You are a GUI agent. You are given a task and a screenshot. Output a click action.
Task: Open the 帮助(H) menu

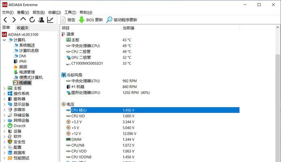click(x=86, y=13)
